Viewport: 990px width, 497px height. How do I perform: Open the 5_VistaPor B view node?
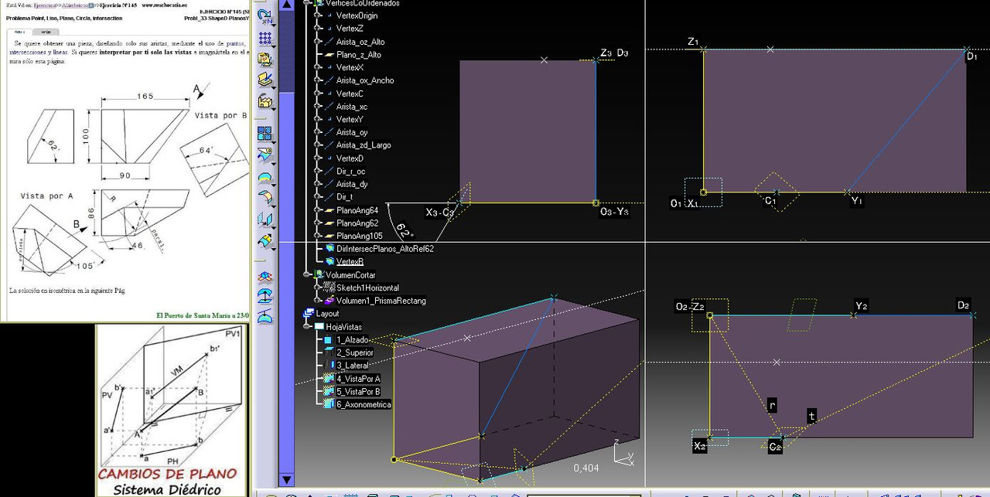(359, 392)
